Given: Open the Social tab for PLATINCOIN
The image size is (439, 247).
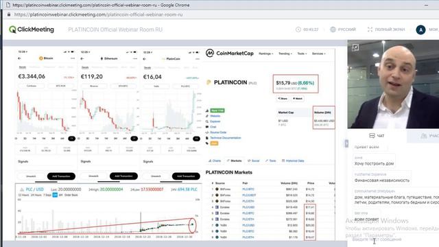Looking at the screenshot, I should point(254,161).
